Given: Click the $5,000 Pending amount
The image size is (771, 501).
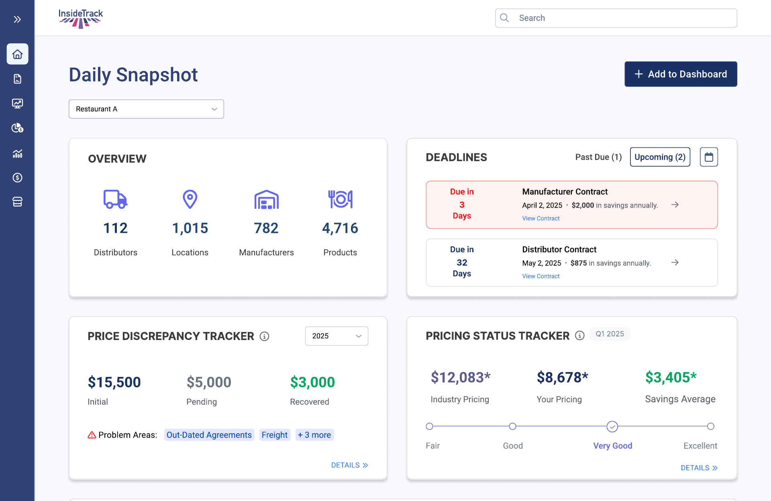Looking at the screenshot, I should coord(209,382).
